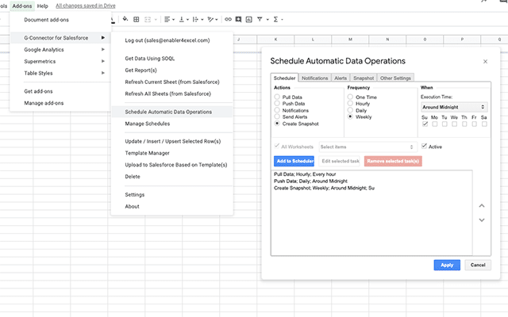Select Push Data action radio

click(x=277, y=103)
